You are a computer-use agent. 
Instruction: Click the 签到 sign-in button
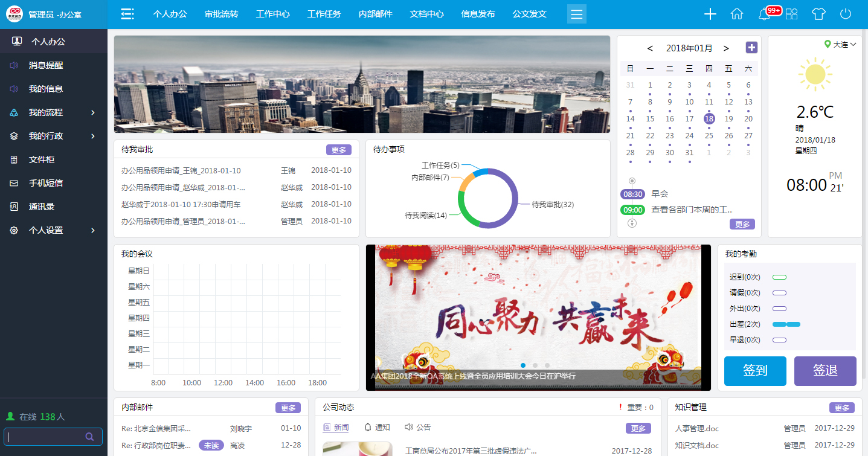(x=755, y=371)
